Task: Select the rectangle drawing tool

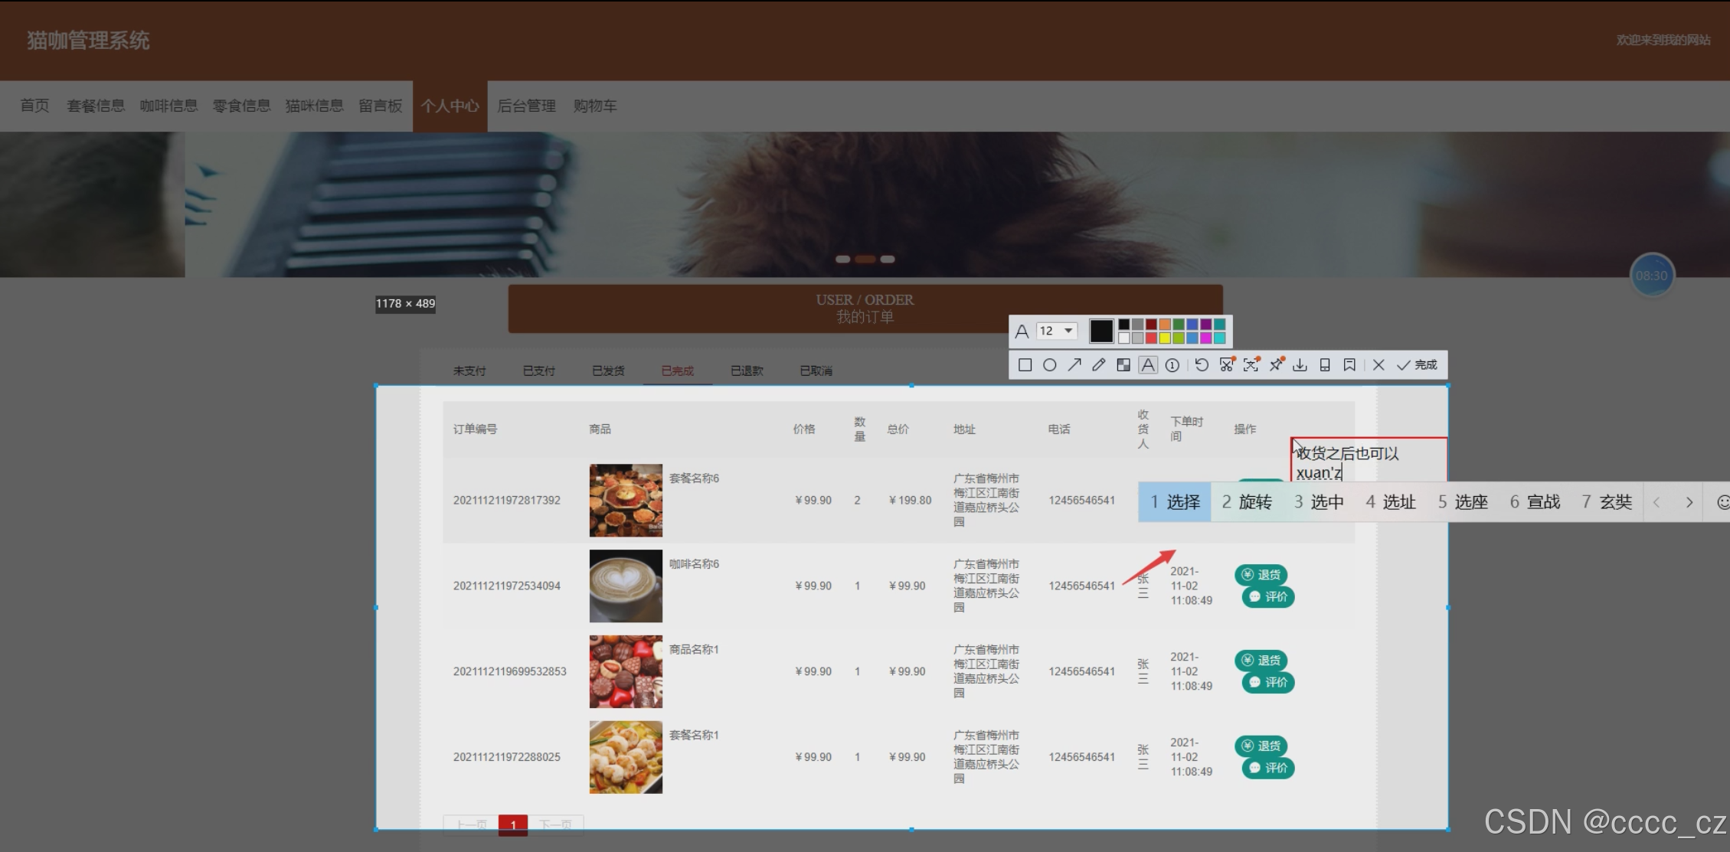Action: [x=1025, y=365]
